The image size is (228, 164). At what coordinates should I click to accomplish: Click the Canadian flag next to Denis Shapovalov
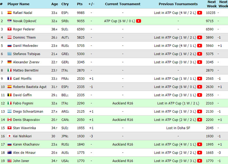[9, 120]
